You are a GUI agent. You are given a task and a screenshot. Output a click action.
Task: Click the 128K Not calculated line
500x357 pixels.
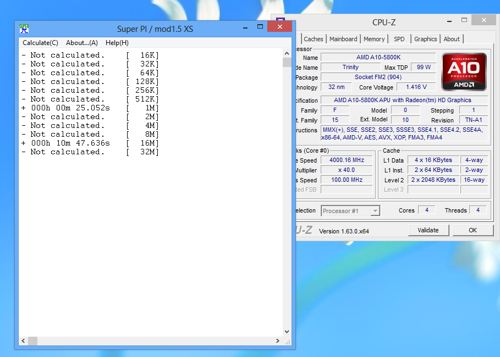pos(90,81)
